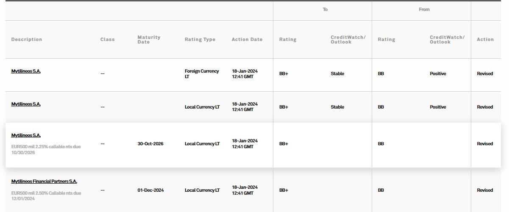This screenshot has height=212, width=509.
Task: Click the Rating header under the To group
Action: click(x=288, y=39)
